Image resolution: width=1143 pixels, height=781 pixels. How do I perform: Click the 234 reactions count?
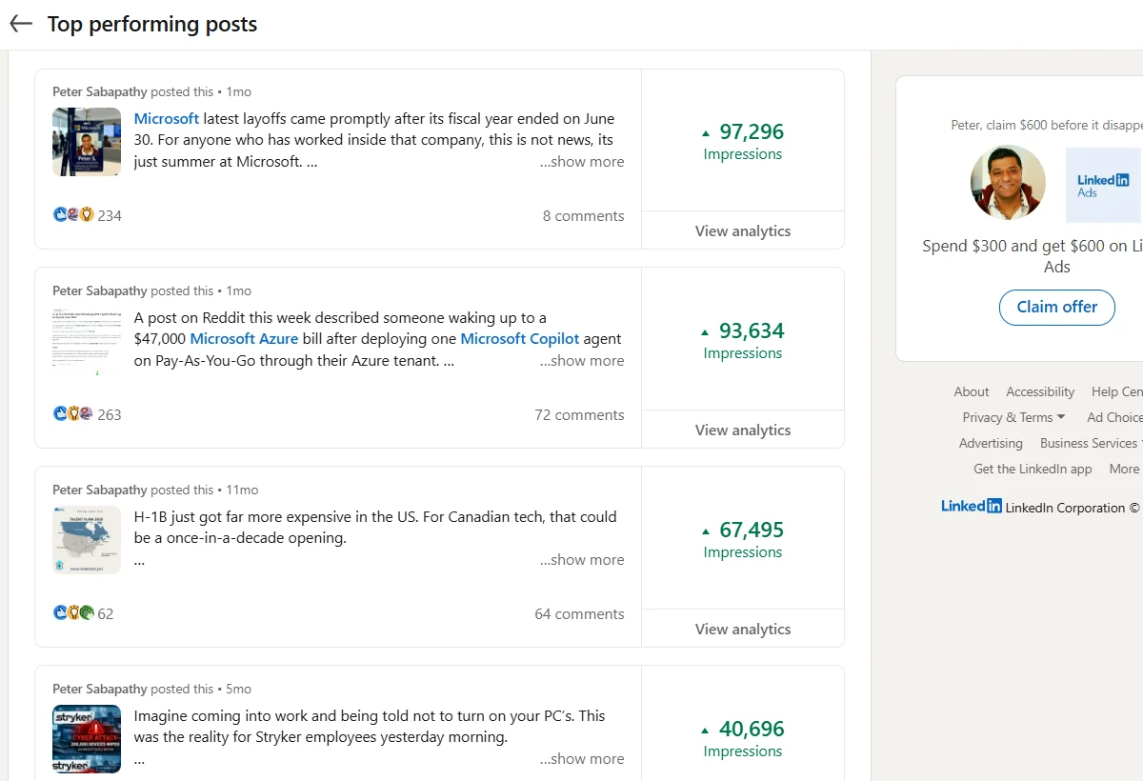[x=110, y=216]
